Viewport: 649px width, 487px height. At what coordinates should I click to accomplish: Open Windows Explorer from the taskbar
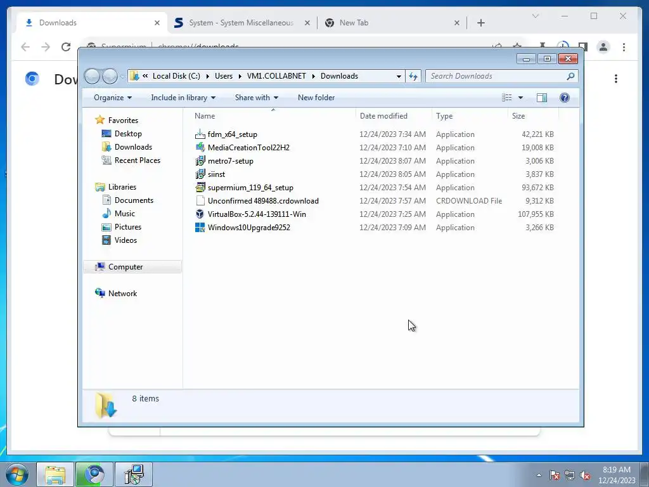55,474
